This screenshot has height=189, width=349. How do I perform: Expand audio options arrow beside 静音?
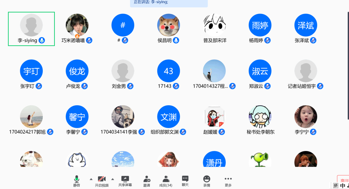point(91,179)
